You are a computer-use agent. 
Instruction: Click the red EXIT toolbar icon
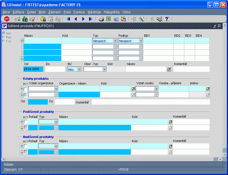coord(7,19)
